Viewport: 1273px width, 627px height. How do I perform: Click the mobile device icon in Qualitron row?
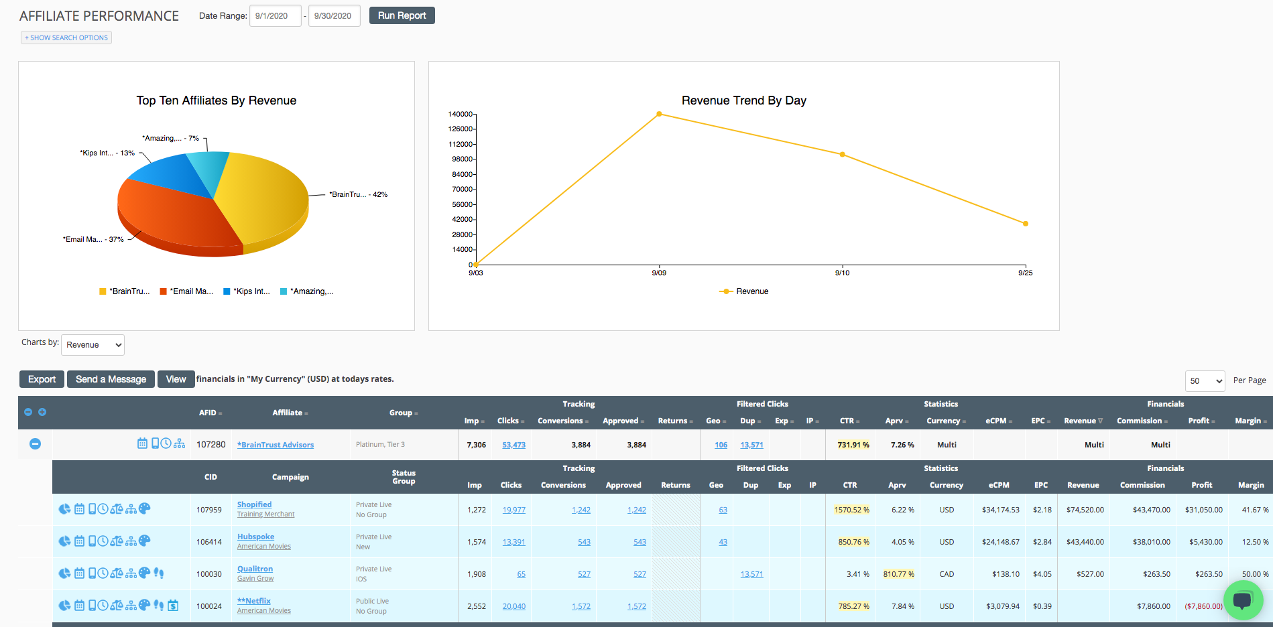coord(93,573)
